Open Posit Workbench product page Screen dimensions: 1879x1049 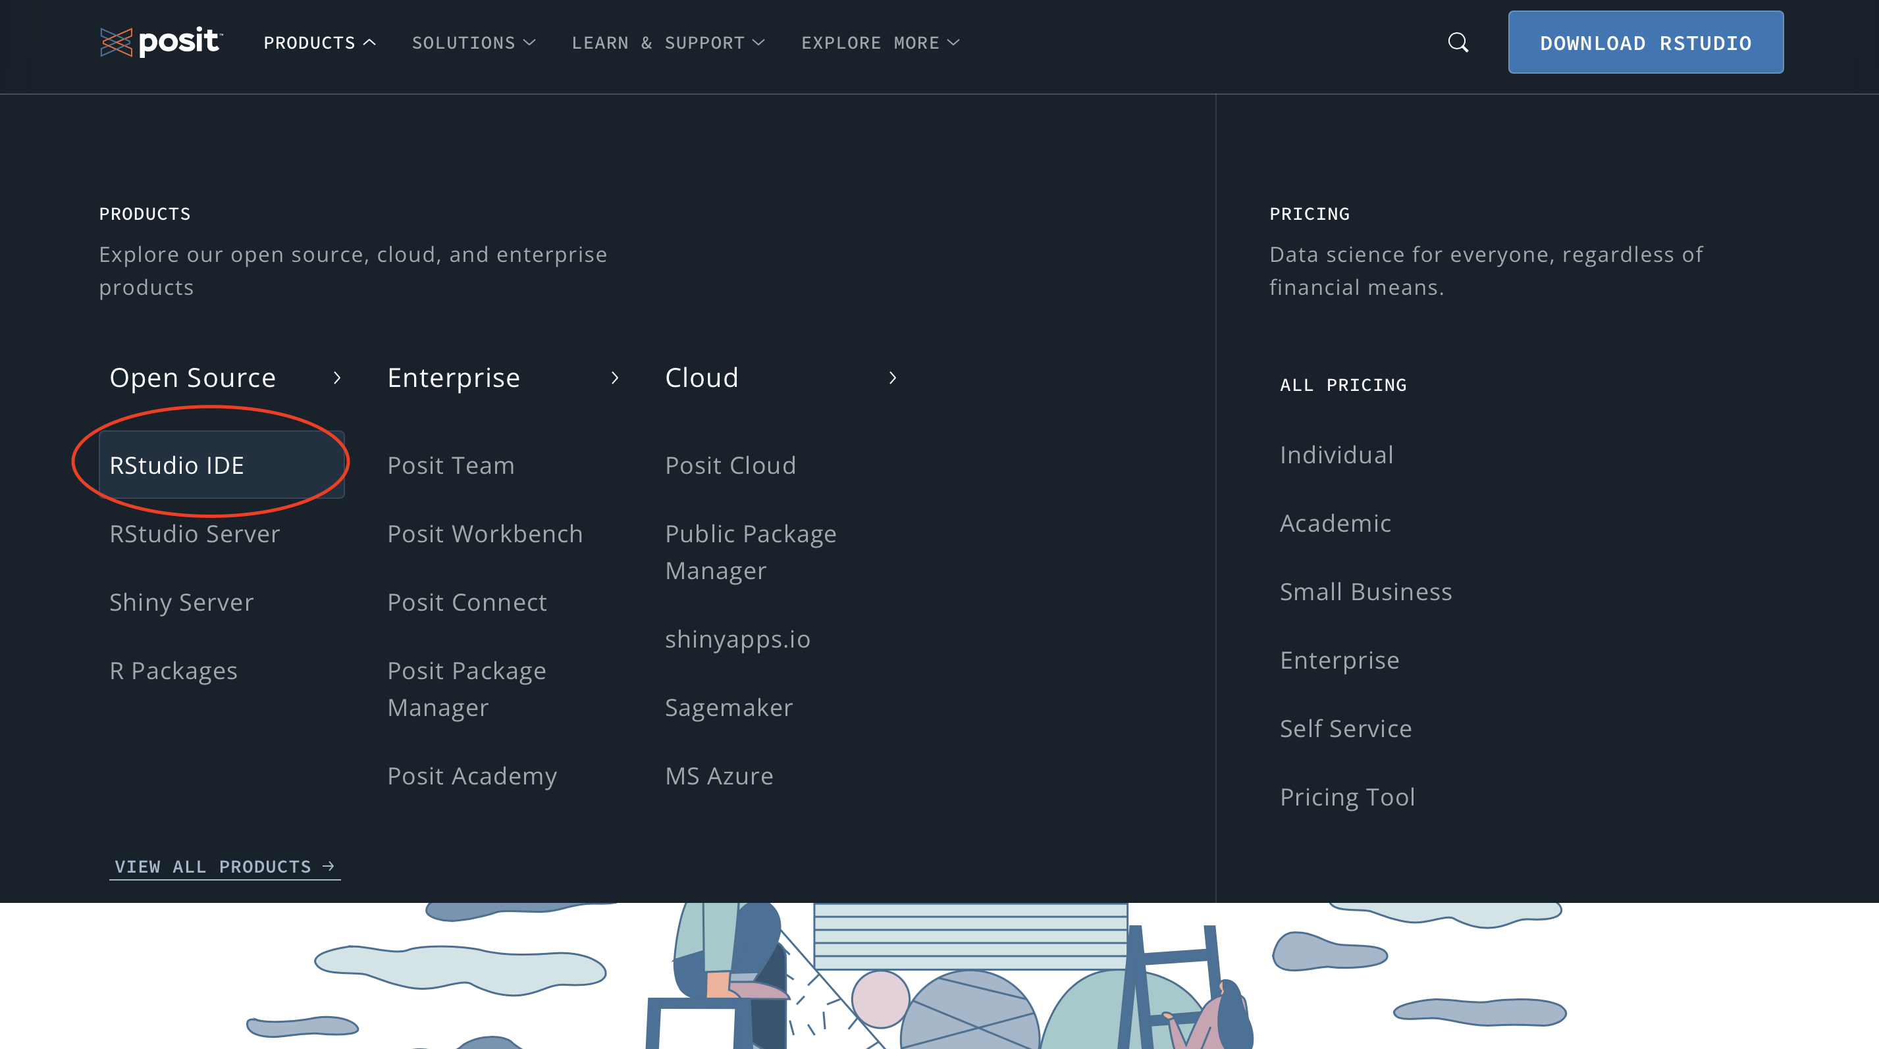click(x=485, y=534)
